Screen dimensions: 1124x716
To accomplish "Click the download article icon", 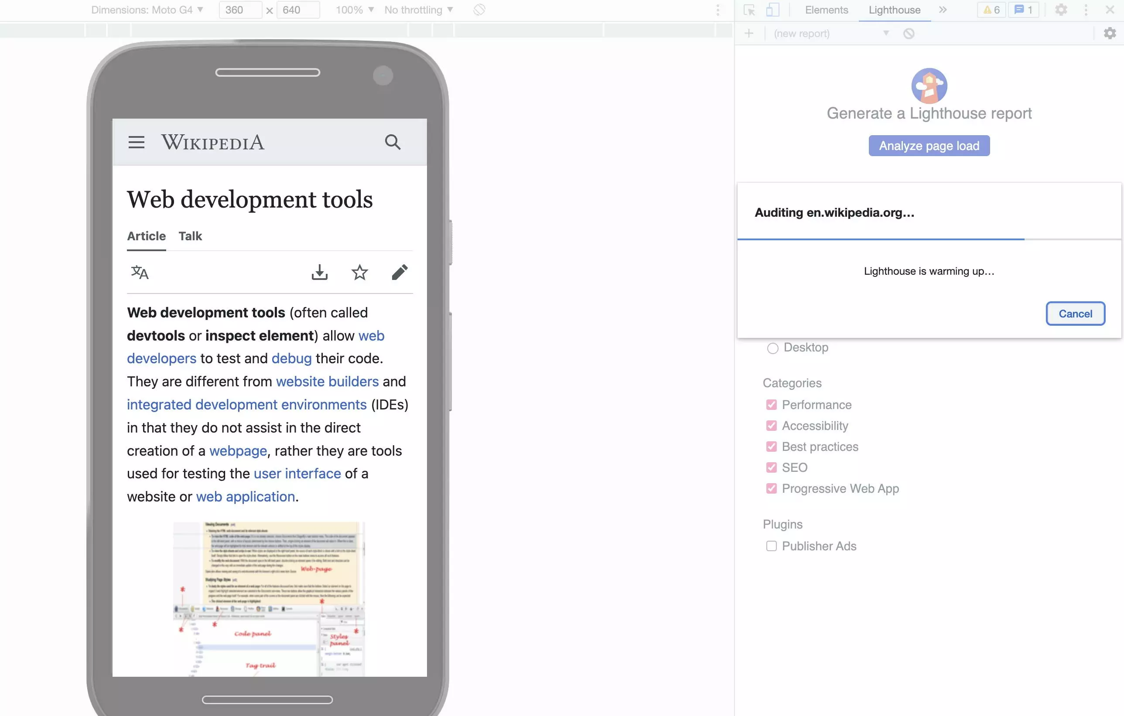I will point(320,272).
